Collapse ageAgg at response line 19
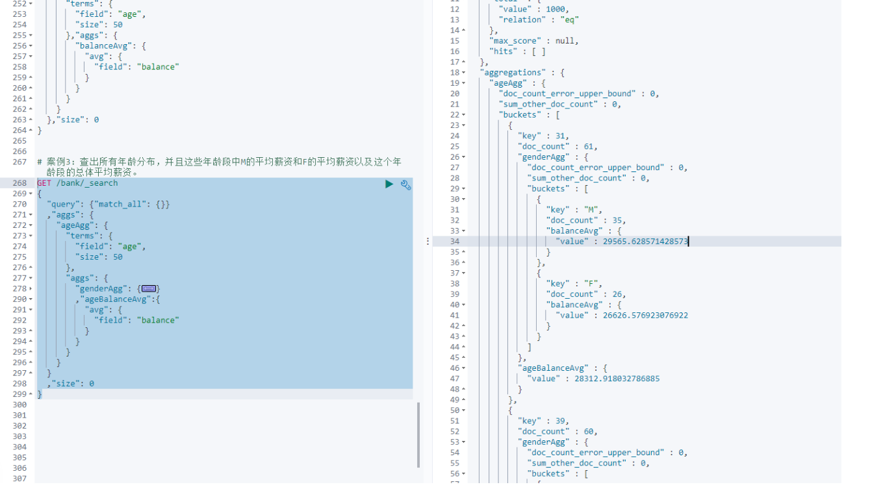 click(463, 83)
